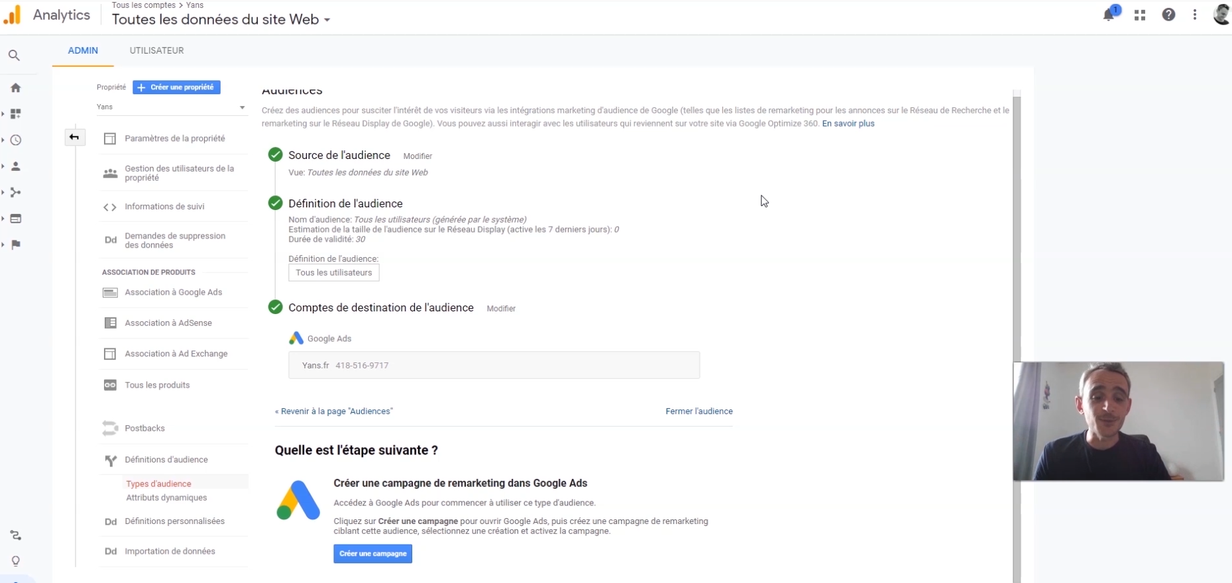Click the Yans.fr 418-516-9717 account field
Screen dimensions: 1232x583
494,365
